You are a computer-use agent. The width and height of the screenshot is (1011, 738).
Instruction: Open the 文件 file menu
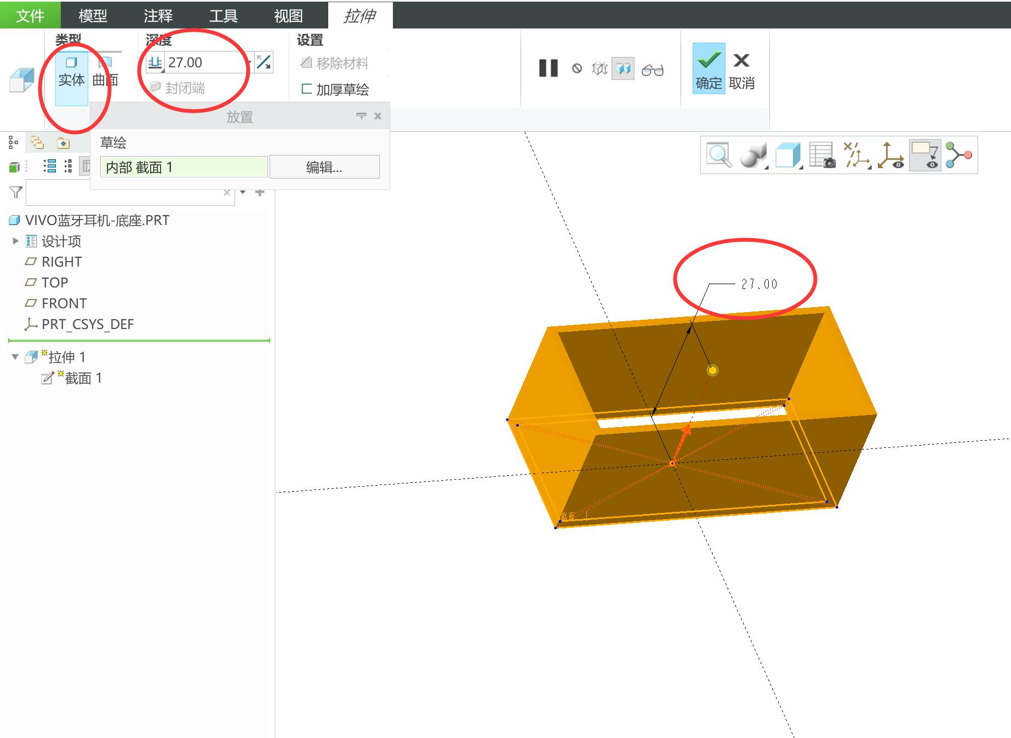[30, 15]
